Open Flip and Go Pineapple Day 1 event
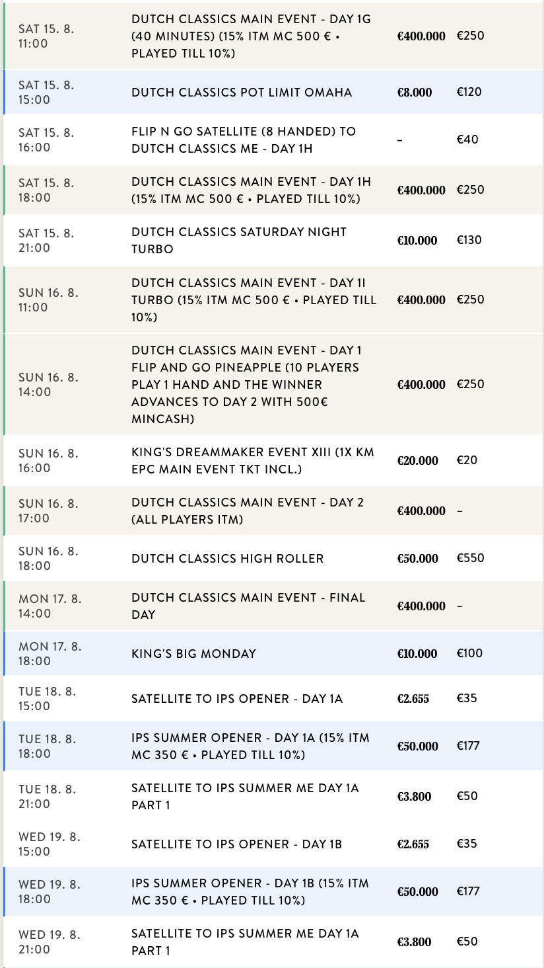This screenshot has width=544, height=968. pos(272,384)
